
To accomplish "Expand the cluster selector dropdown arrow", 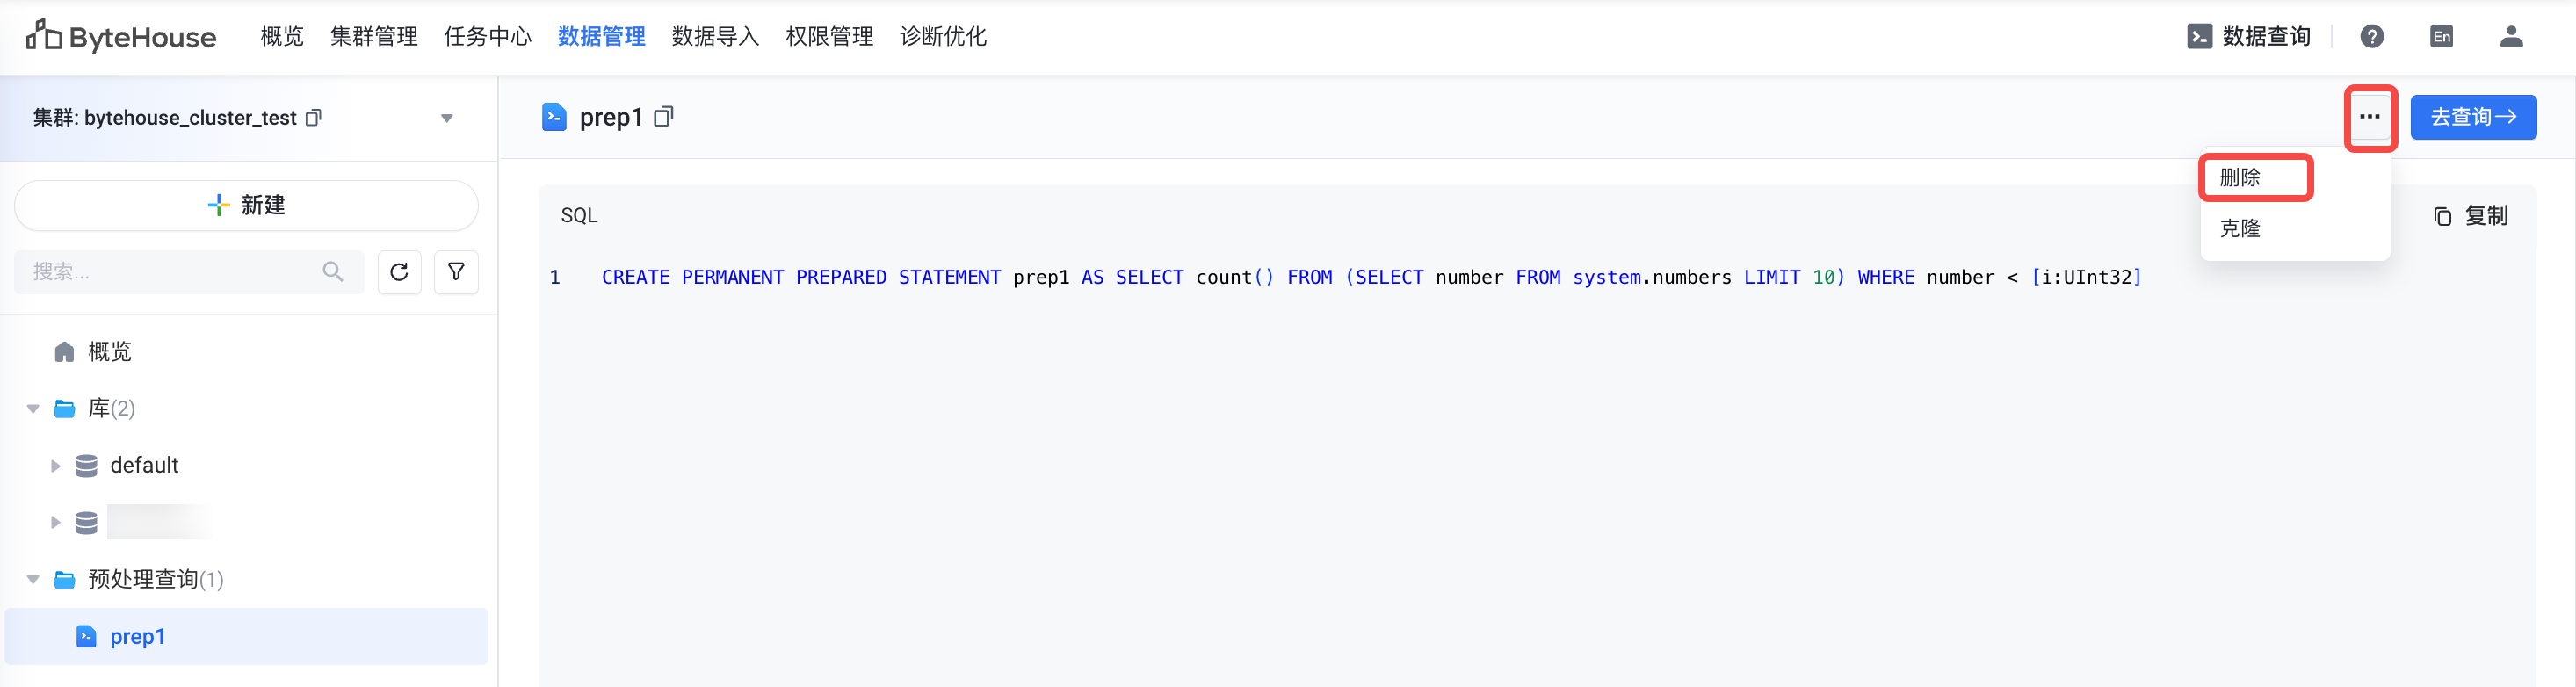I will coord(447,118).
